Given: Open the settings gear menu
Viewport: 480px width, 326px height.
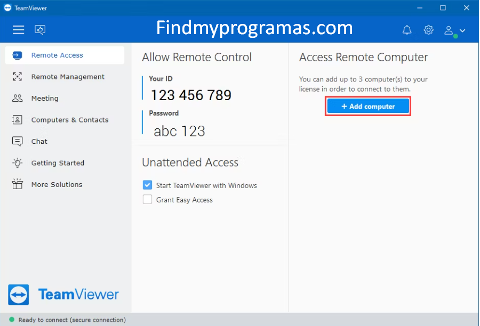Looking at the screenshot, I should point(428,30).
